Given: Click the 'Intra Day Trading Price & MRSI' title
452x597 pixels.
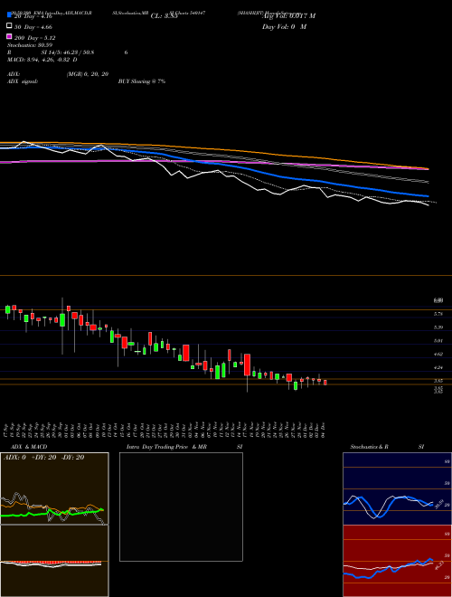Looking at the screenshot, I should pyautogui.click(x=184, y=447).
